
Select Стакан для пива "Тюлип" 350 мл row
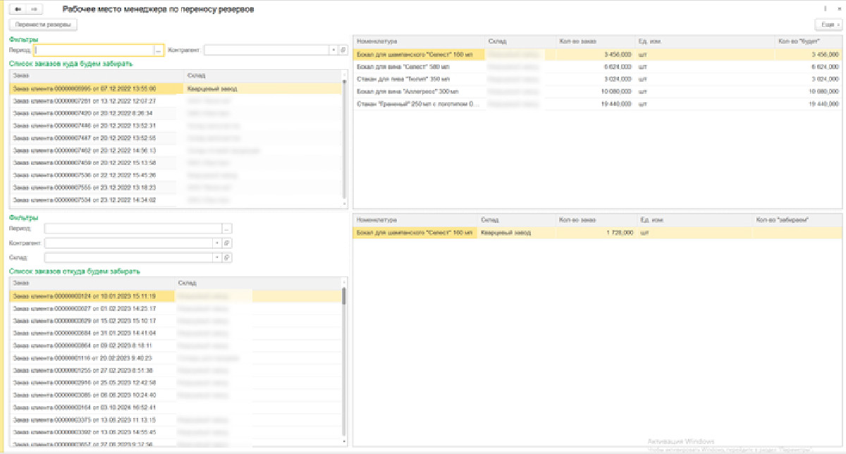click(598, 79)
